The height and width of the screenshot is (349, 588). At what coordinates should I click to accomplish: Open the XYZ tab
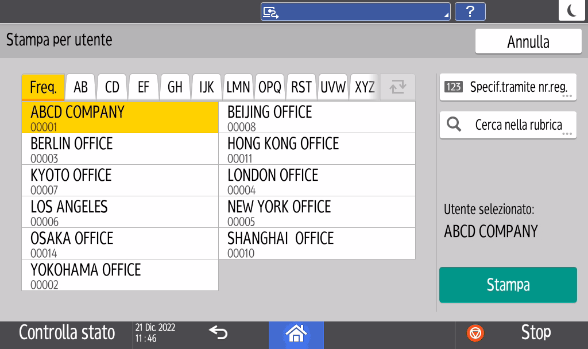[365, 87]
